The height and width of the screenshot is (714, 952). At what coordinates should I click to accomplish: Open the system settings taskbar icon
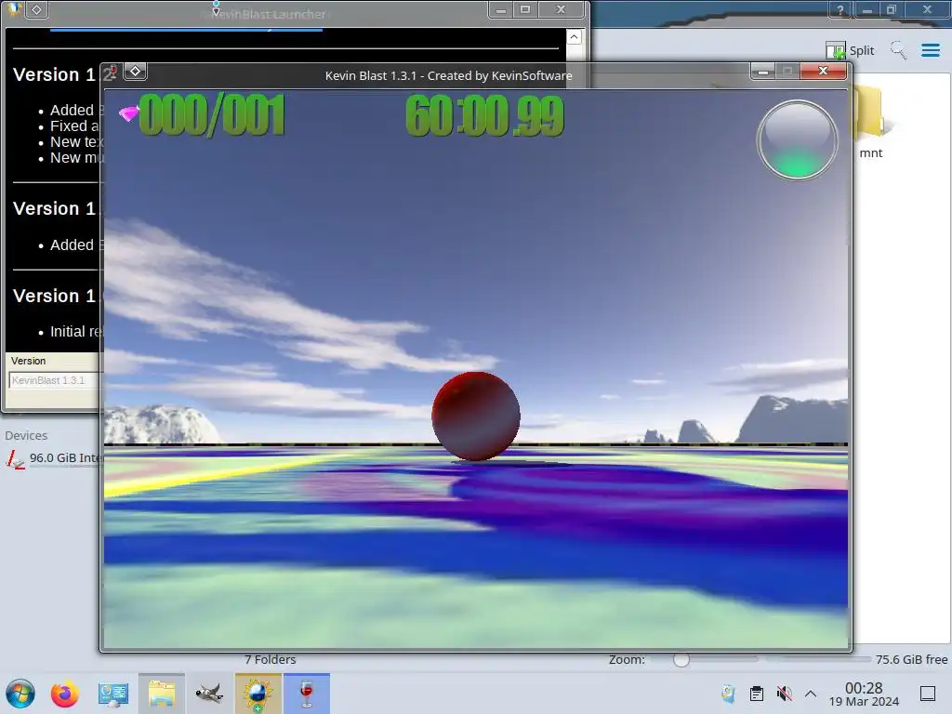click(112, 694)
